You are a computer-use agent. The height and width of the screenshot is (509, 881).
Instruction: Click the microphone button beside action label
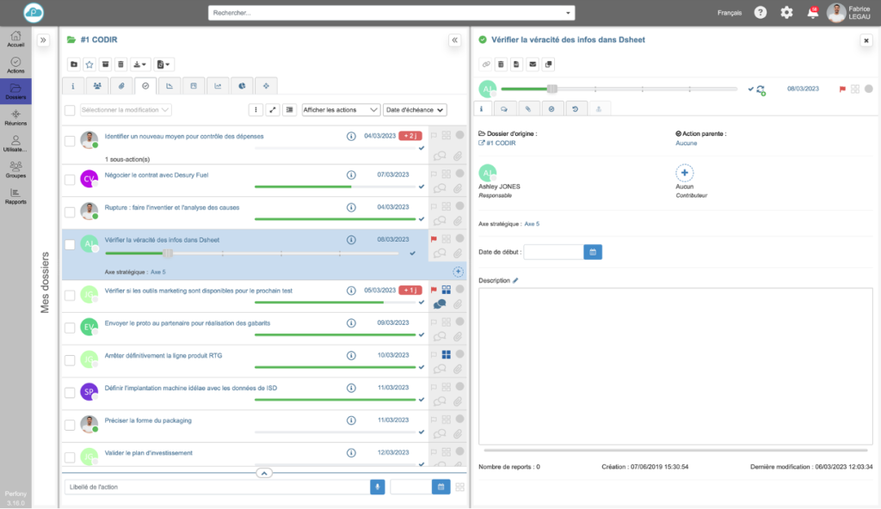(377, 487)
